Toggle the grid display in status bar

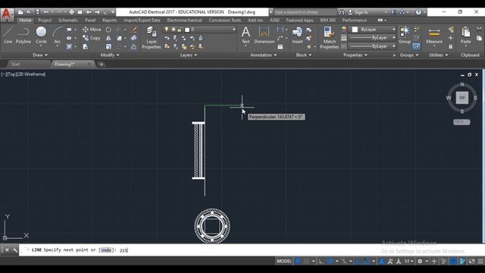[x=298, y=261]
